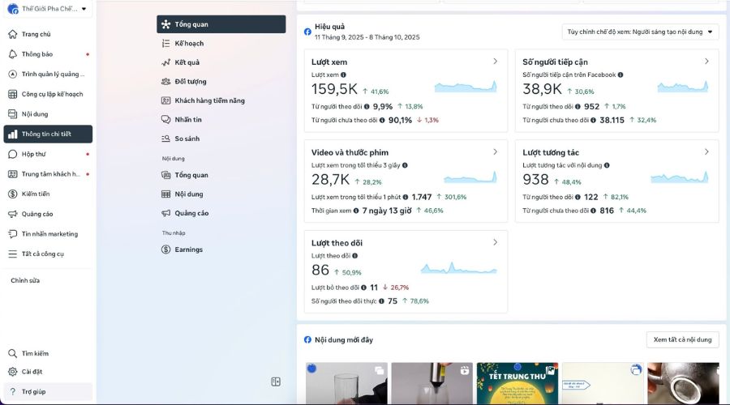Click the Lượt xem sparkline chart

(466, 86)
